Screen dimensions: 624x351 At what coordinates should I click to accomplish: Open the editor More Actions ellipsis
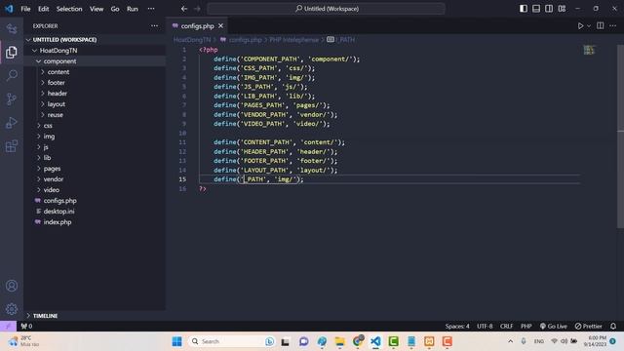613,26
